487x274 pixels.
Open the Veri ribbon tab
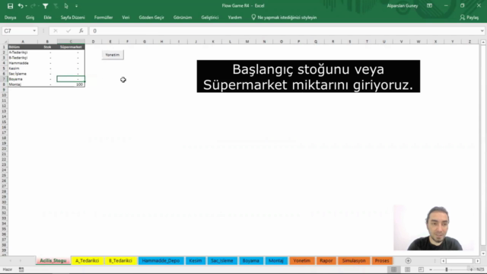pyautogui.click(x=126, y=18)
